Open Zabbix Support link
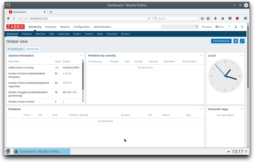Viewport: 254px width, 162px height. [207, 27]
